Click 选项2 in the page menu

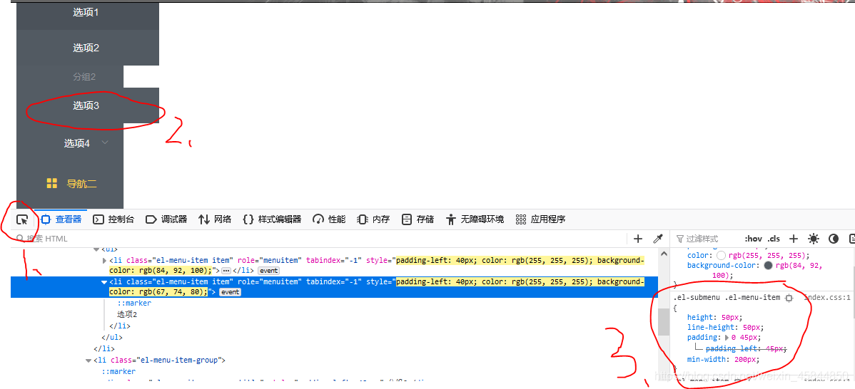pos(86,48)
